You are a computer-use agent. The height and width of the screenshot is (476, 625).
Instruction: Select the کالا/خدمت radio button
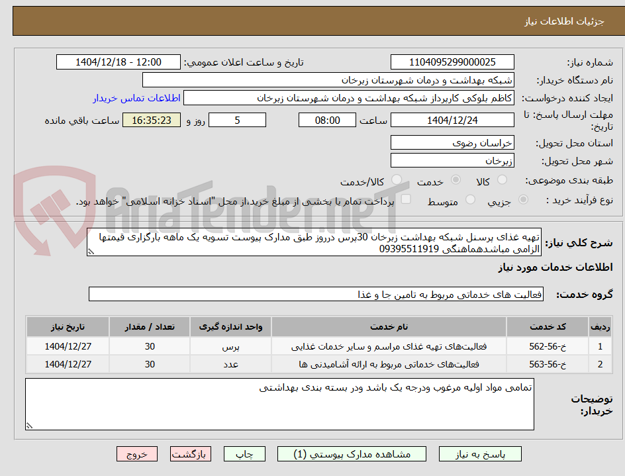click(397, 180)
